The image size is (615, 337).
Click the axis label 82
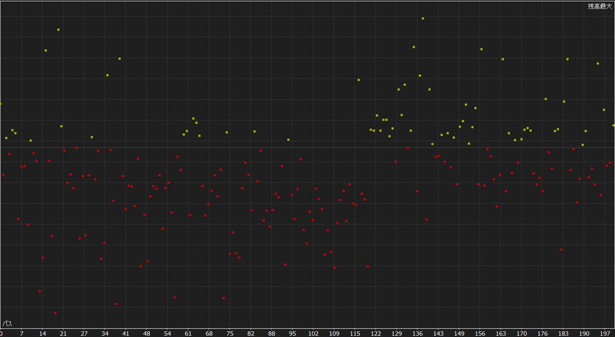[x=251, y=333]
